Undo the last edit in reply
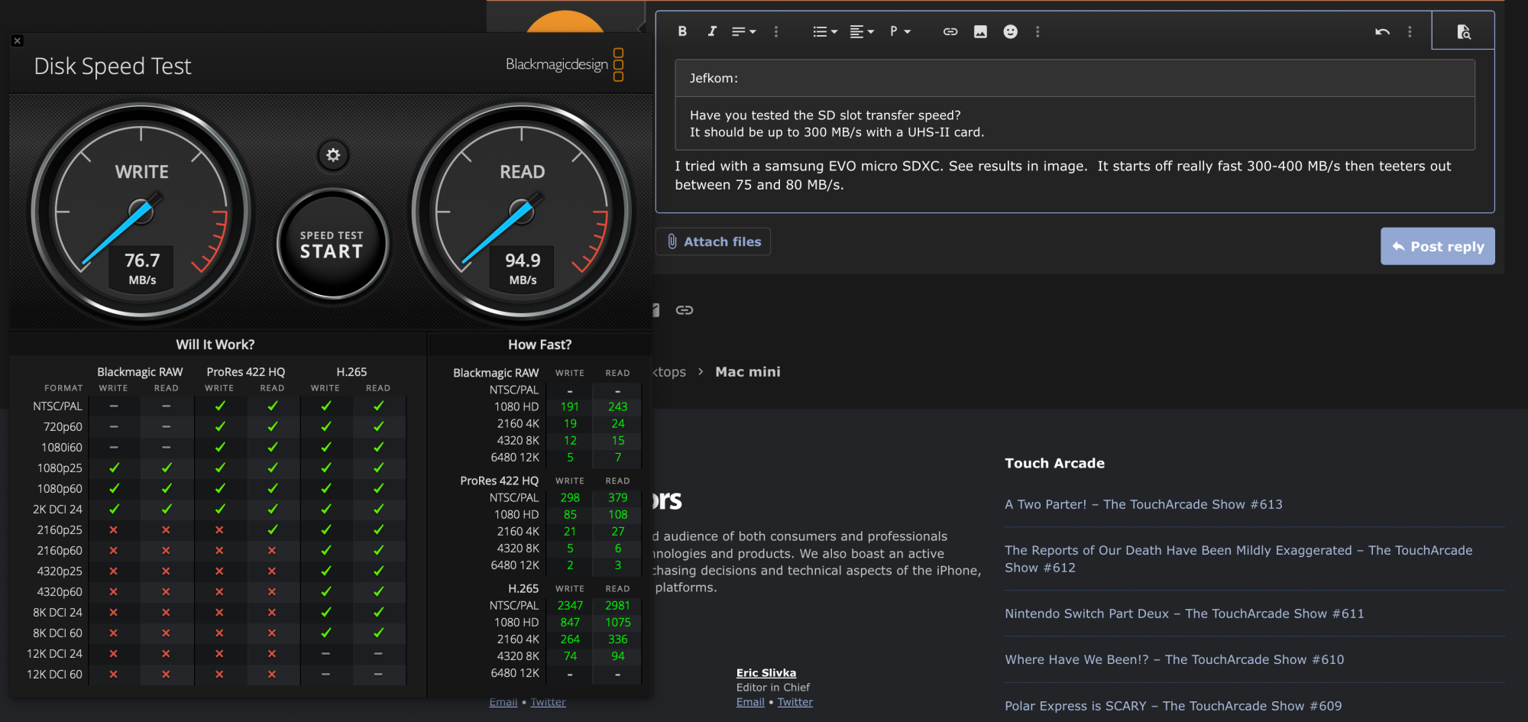1528x722 pixels. click(1382, 31)
